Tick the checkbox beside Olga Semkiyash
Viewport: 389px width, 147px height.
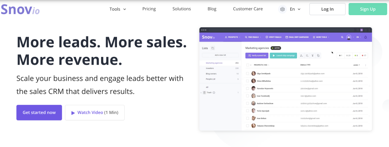247,73
